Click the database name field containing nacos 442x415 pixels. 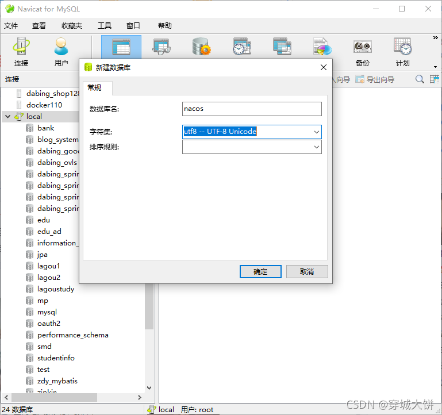click(x=252, y=109)
